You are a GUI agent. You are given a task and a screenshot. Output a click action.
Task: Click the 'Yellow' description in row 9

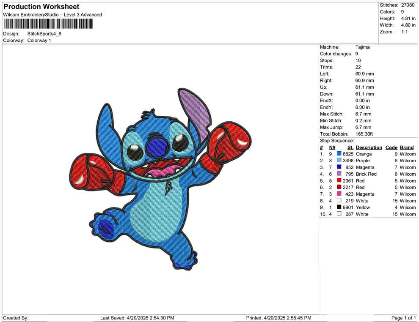point(363,207)
